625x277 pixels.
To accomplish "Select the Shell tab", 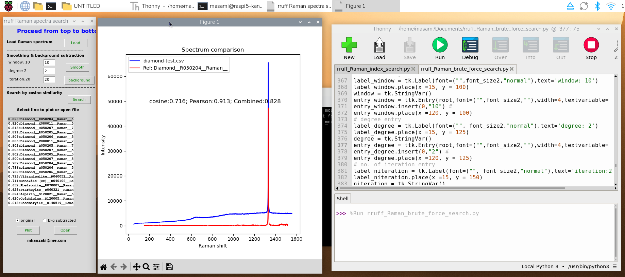I will point(342,199).
